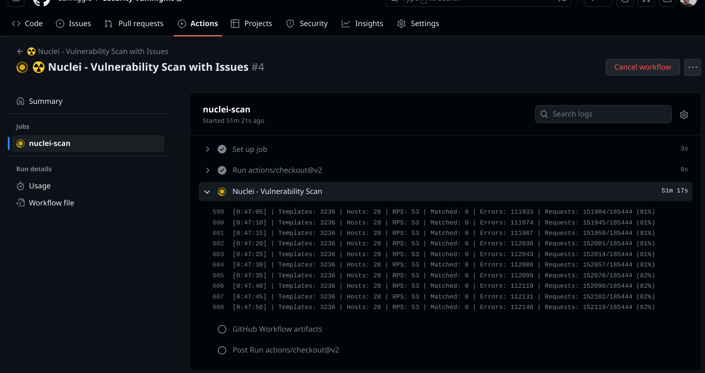
Task: Click the Set up job success checkmark
Action: 222,149
